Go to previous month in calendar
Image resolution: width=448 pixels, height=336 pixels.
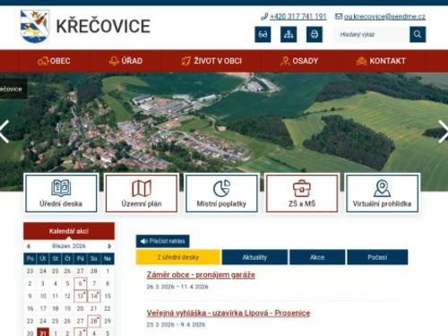point(29,246)
